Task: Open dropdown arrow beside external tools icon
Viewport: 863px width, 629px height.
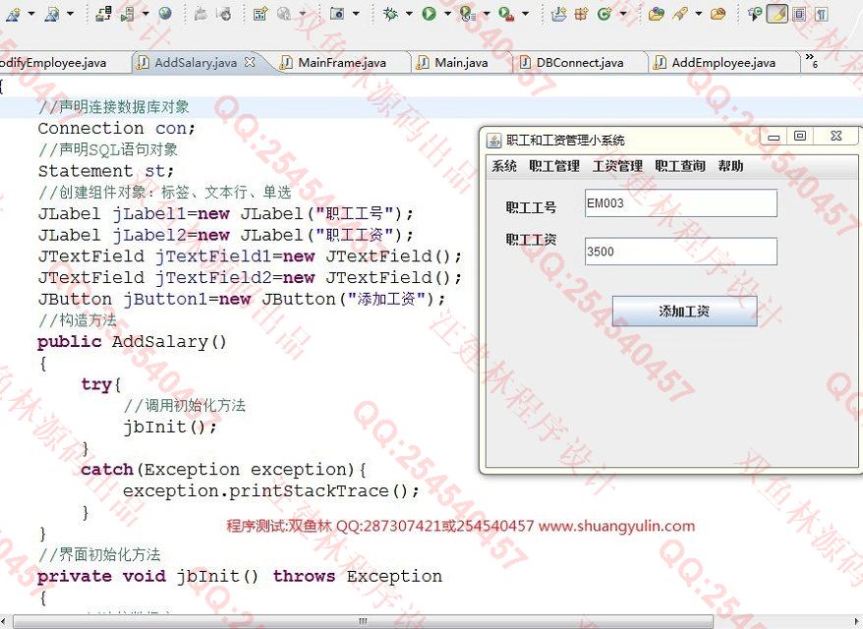Action: pyautogui.click(x=525, y=14)
